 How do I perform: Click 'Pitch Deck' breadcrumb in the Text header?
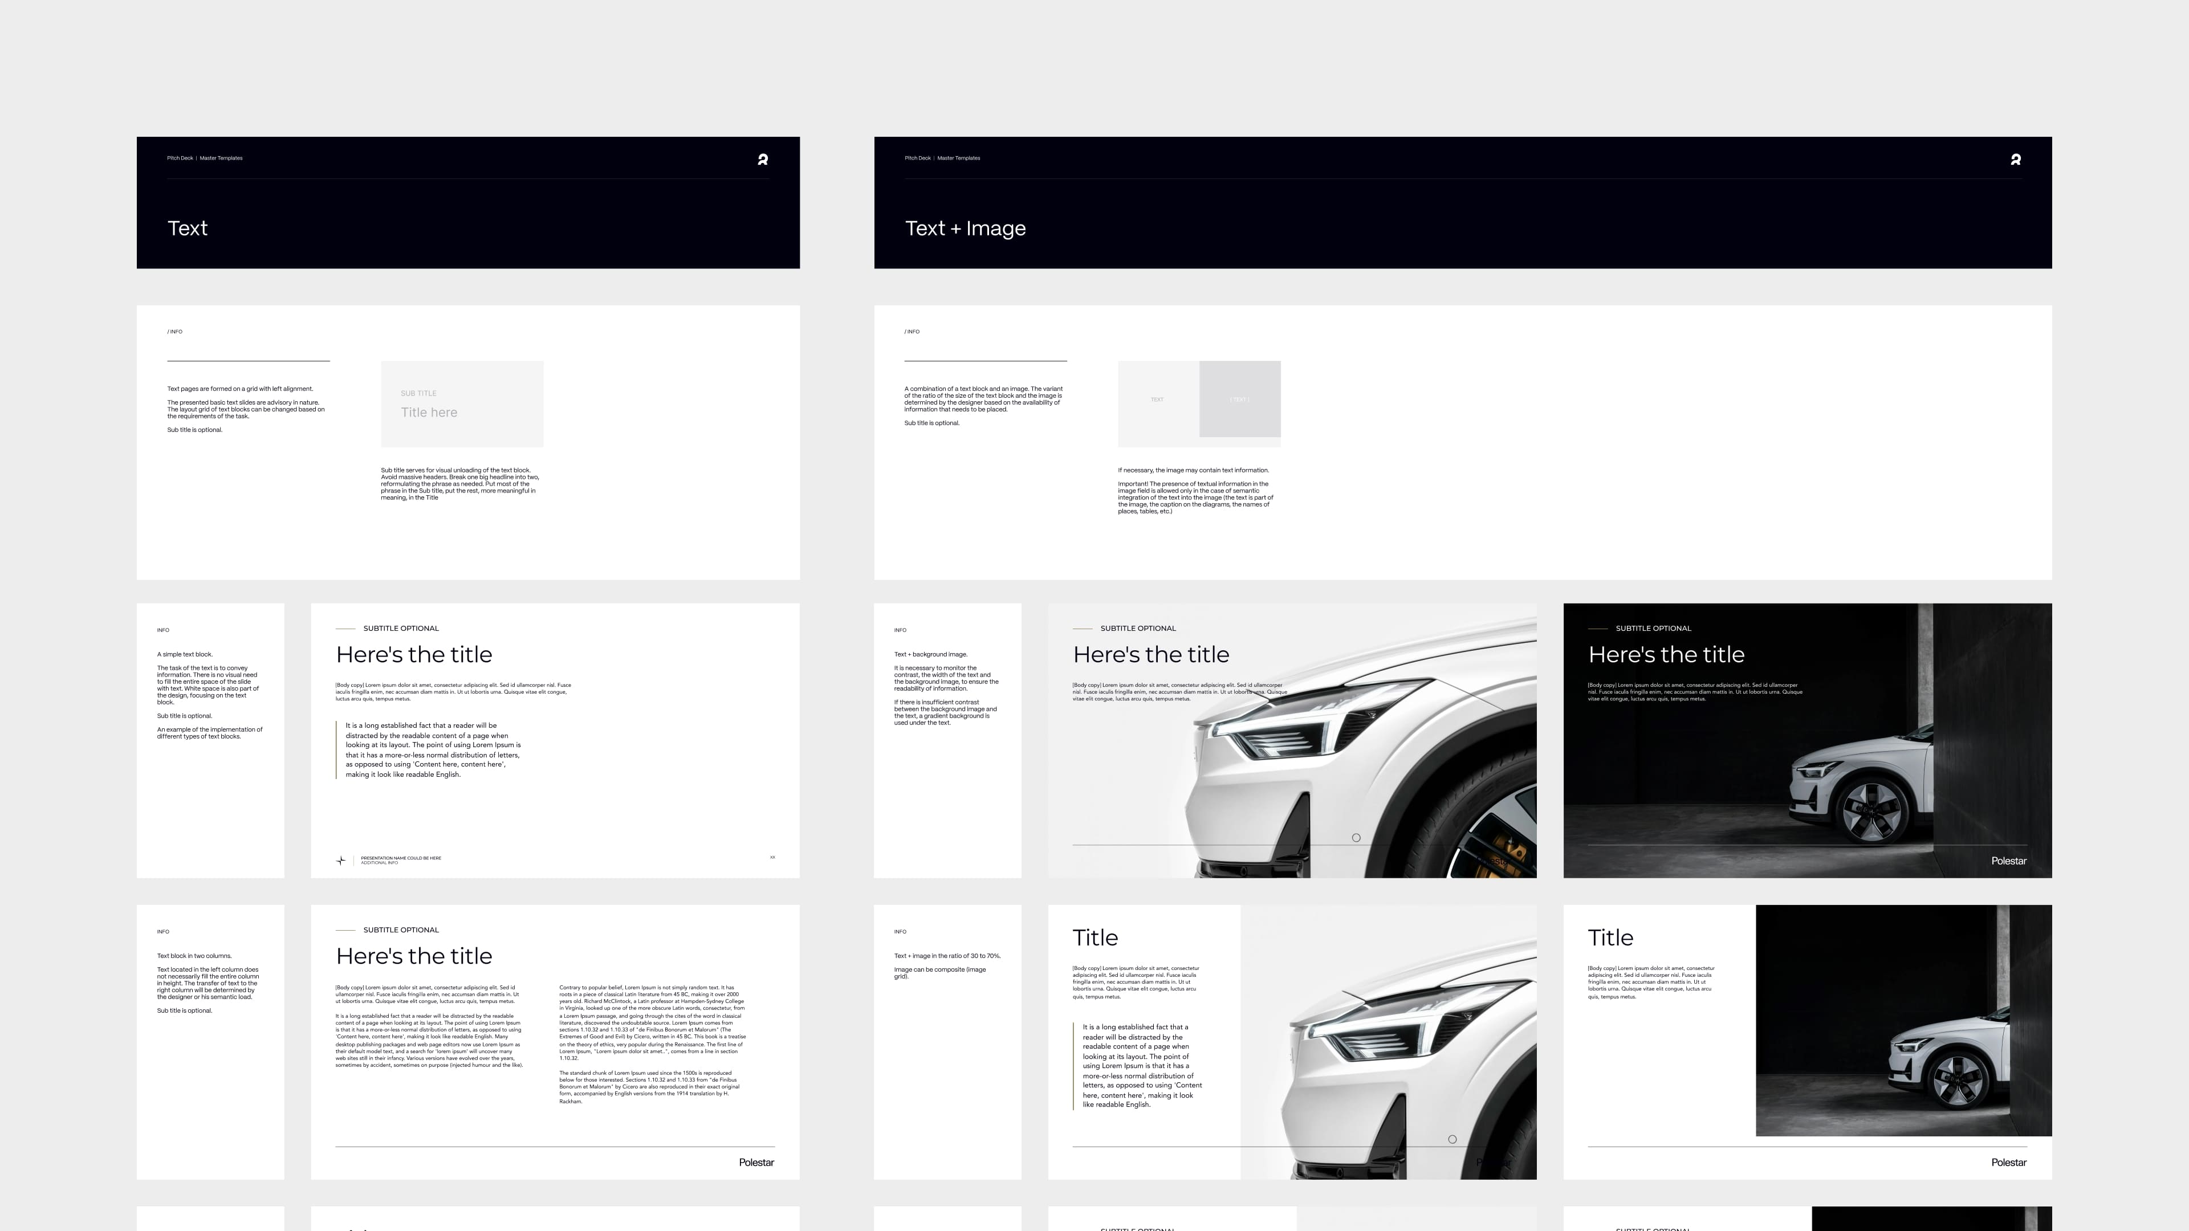click(180, 158)
